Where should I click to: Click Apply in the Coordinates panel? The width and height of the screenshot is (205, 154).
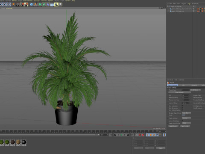[x=161, y=148]
